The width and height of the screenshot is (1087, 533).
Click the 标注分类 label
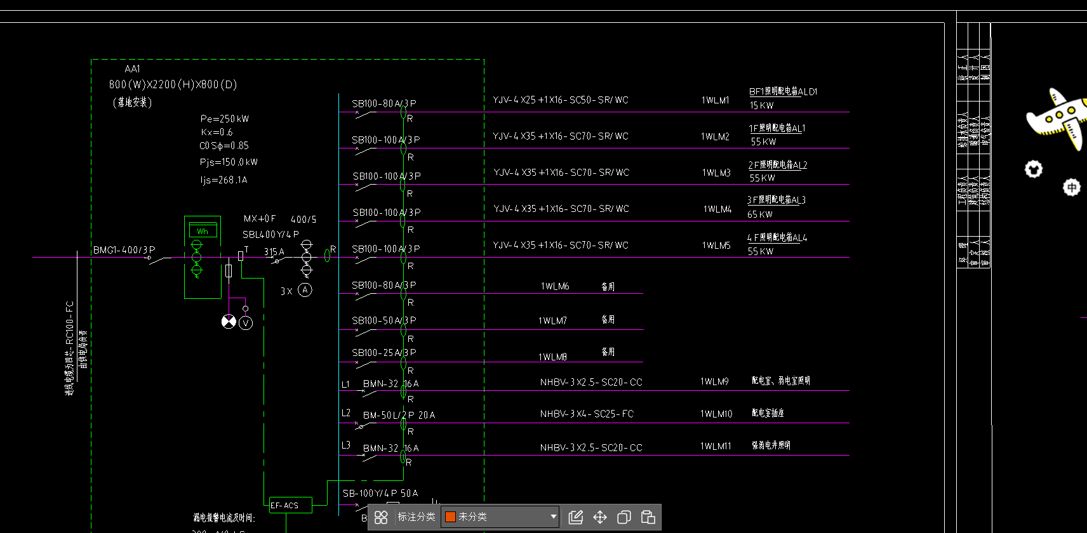417,517
